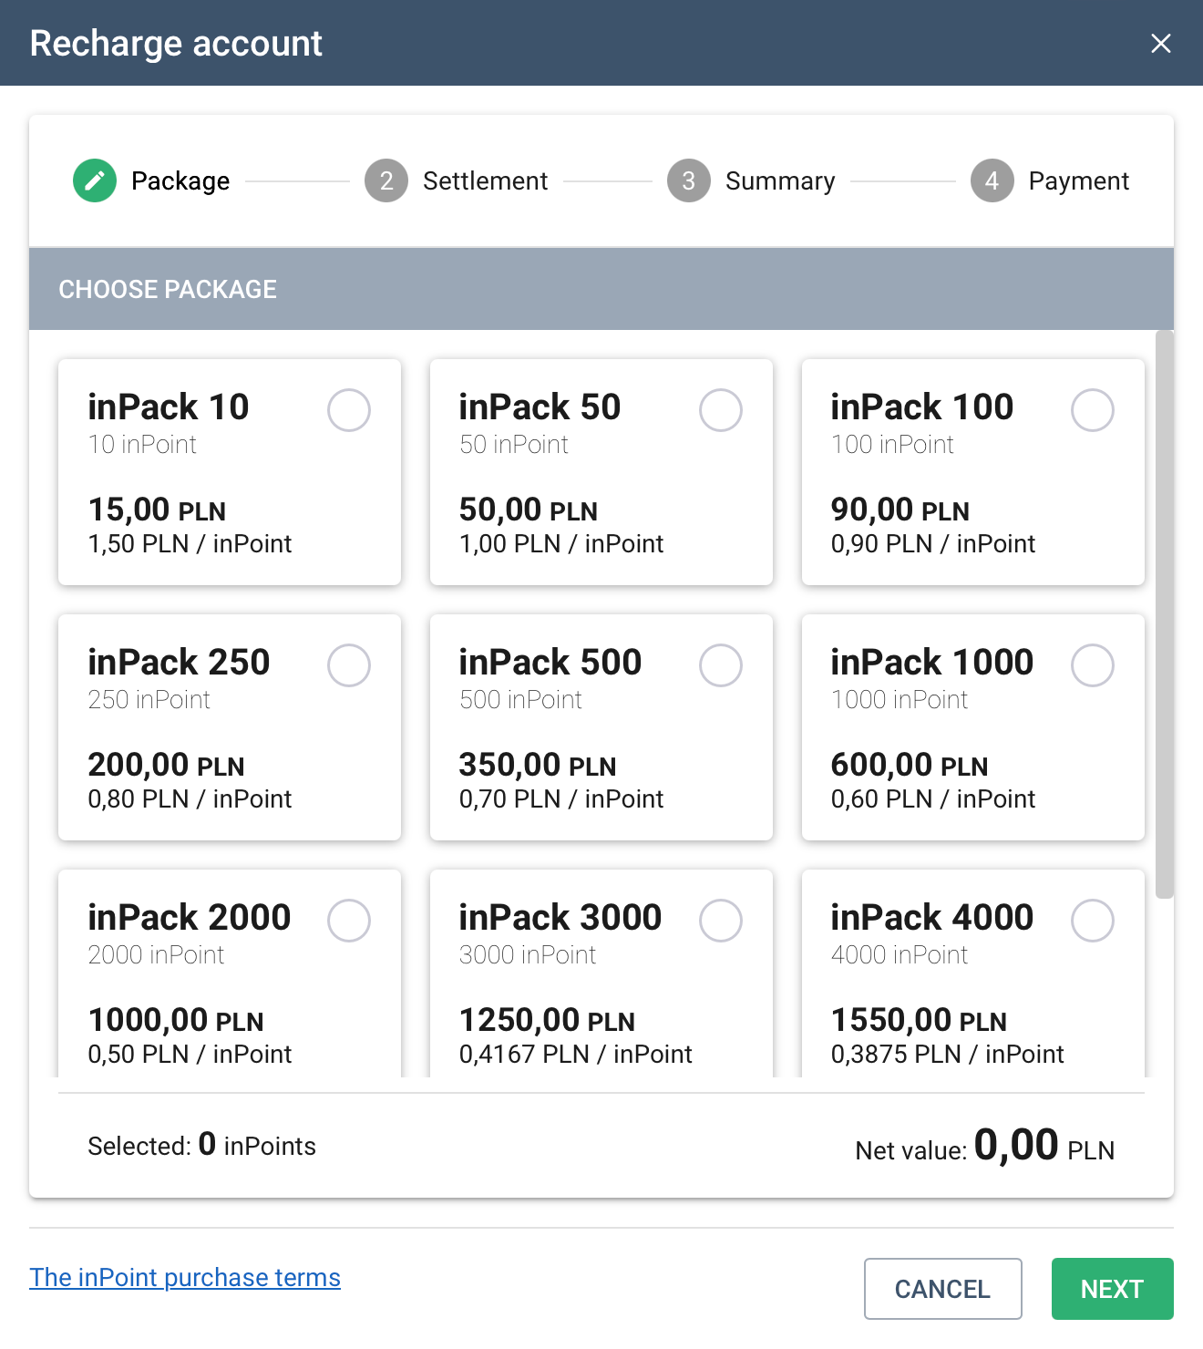Viewport: 1203px width, 1349px height.
Task: Click the 50,00 PLN price
Action: [x=529, y=510]
